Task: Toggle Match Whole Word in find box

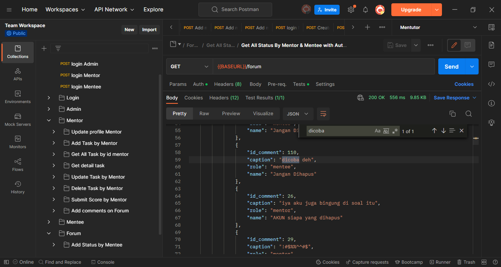Action: click(x=386, y=131)
